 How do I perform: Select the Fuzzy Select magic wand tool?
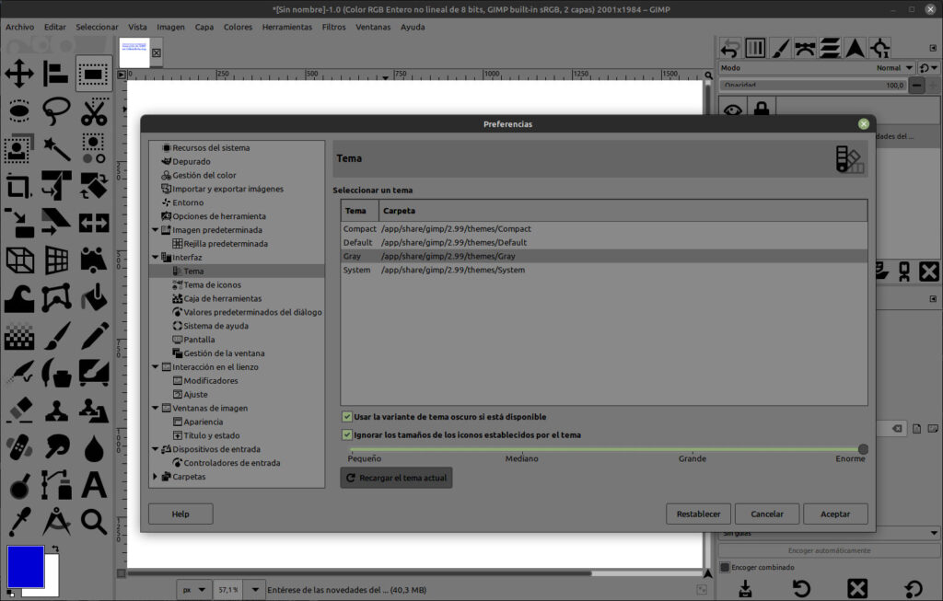click(x=56, y=148)
